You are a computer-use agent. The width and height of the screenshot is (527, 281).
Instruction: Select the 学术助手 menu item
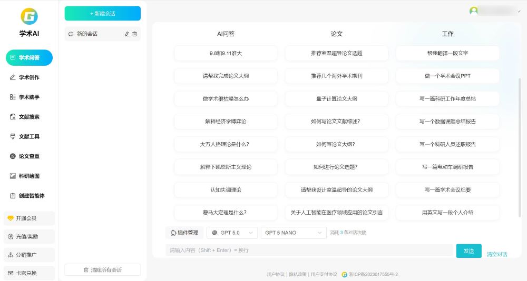click(x=29, y=97)
